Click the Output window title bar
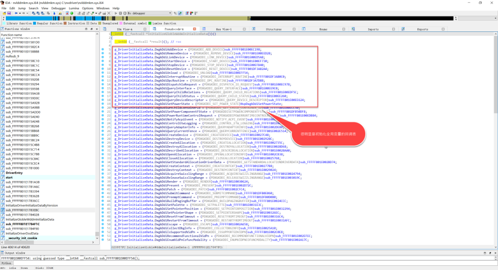 249,253
